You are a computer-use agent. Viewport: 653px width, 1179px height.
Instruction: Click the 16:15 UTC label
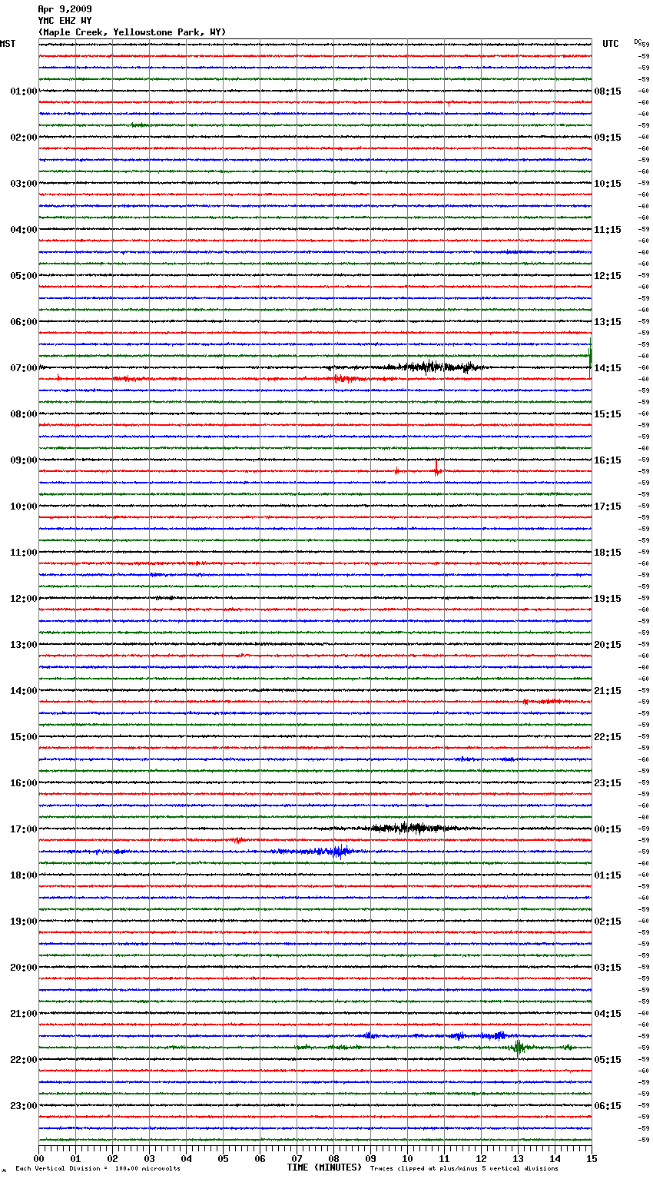(608, 460)
